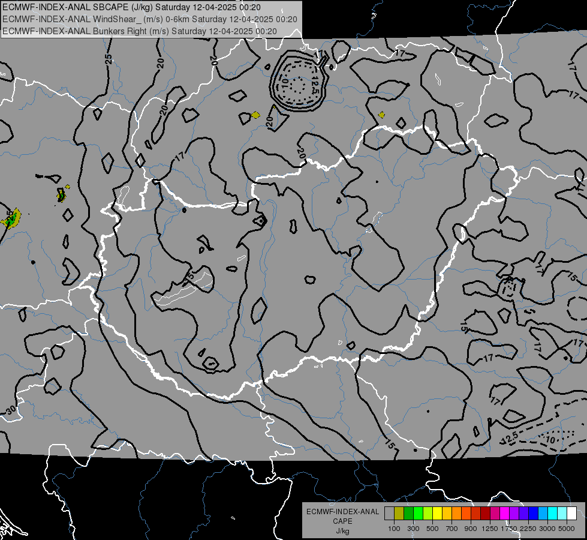Click the 900 tick label in legend
587x540 pixels.
tap(471, 529)
